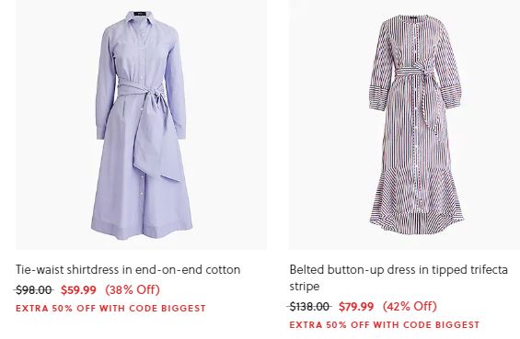Click the Tie-waist shirtdress in end-on-end cotton title

click(x=128, y=269)
